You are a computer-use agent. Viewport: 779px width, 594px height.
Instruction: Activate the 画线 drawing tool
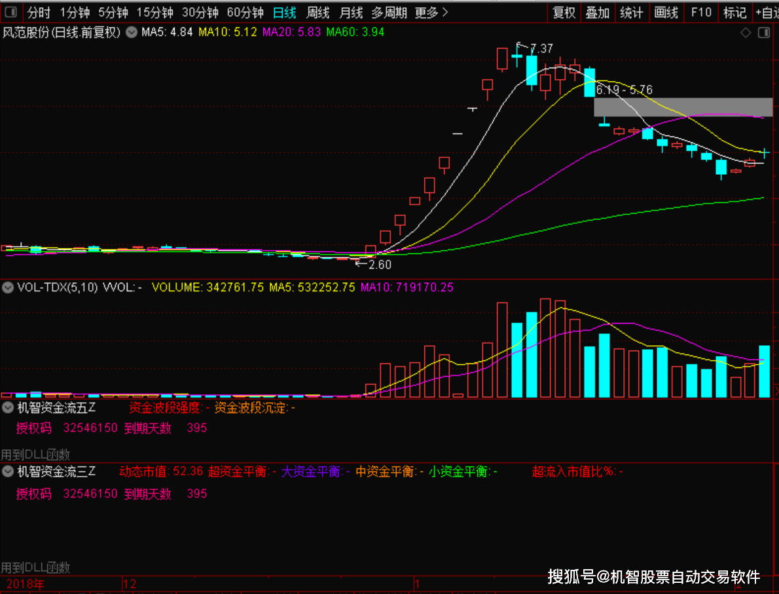(666, 12)
